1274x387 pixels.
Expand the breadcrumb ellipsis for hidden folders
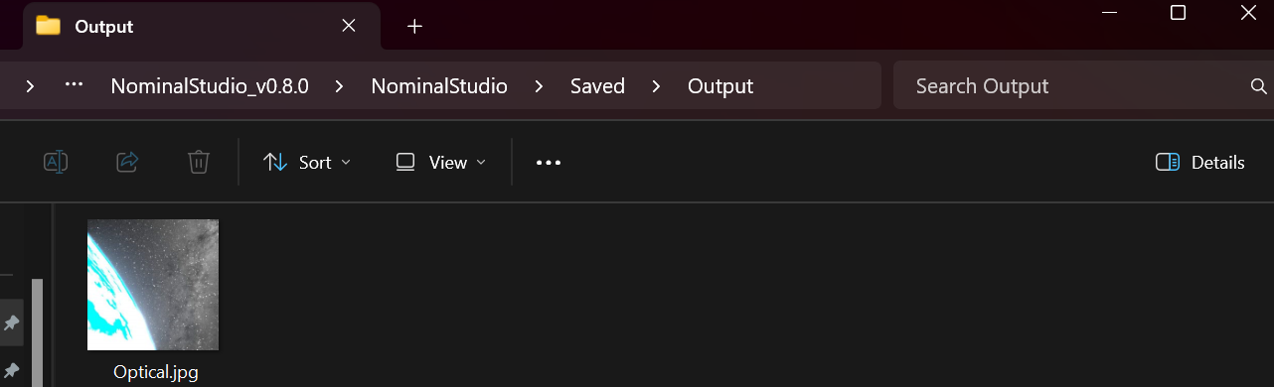tap(74, 85)
